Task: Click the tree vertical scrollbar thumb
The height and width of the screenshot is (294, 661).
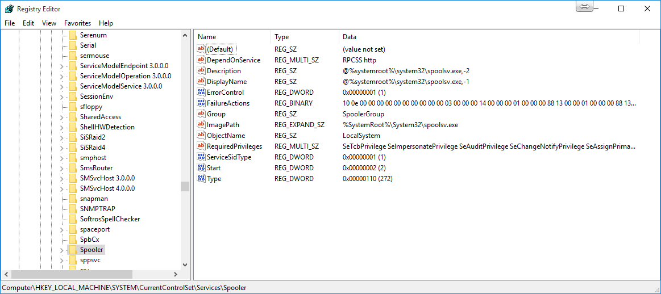Action: click(x=185, y=187)
